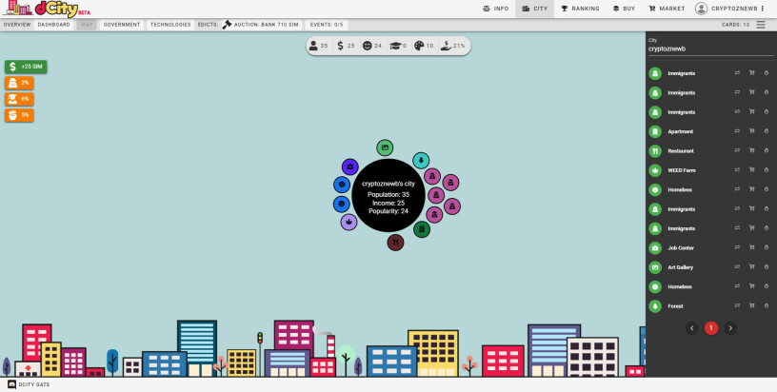Open the TECHNOLOGIES tab
Screen dimensions: 777x392
(x=170, y=25)
